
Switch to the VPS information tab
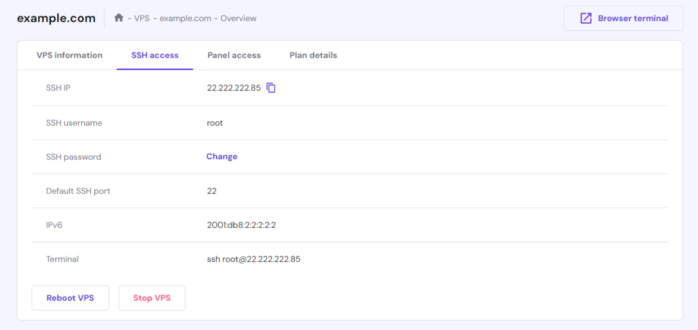coord(70,56)
